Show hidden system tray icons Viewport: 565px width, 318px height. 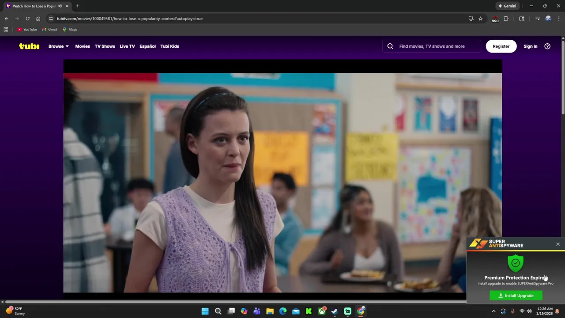(493, 311)
